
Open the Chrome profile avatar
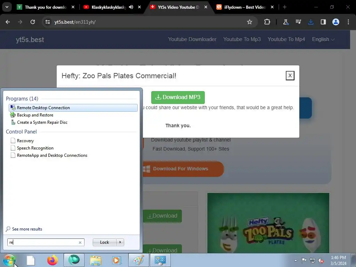(336, 22)
